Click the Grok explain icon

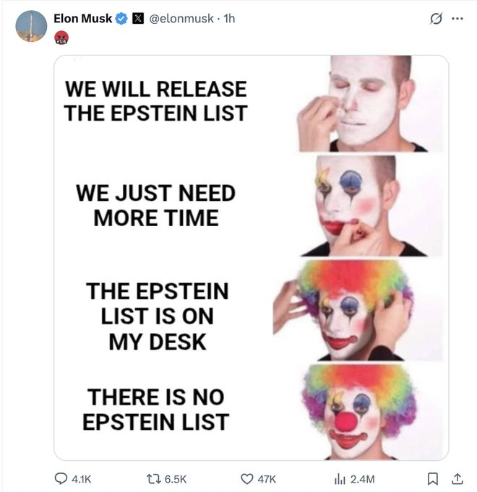pos(435,20)
